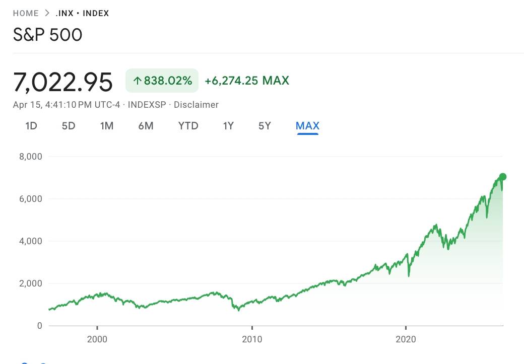This screenshot has width=524, height=364.
Task: Click the green endpoint dot on the chart
Action: [x=502, y=176]
